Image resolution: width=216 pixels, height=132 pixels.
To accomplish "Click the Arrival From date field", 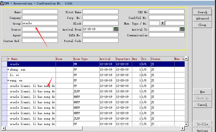I will (98, 29).
